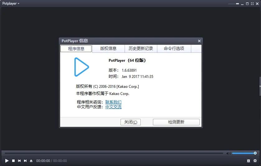Screen dimensions: 261x166
Task: Close the PotPlayer 信息 dialog
Action: tap(199, 41)
